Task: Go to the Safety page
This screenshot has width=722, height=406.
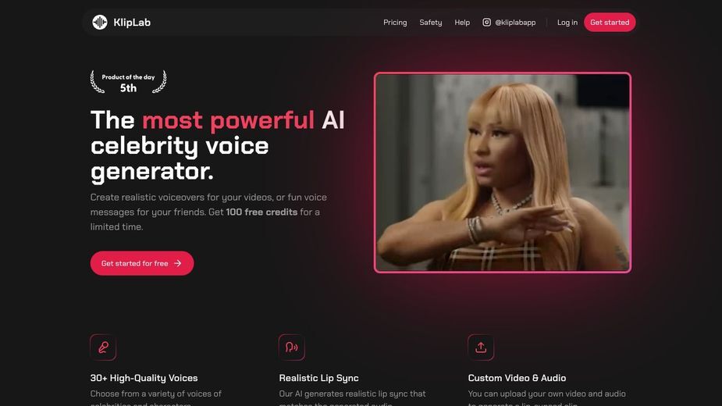Action: click(431, 22)
